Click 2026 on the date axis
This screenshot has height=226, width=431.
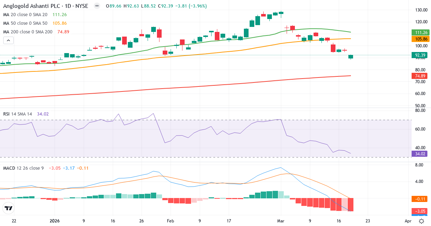click(54, 221)
